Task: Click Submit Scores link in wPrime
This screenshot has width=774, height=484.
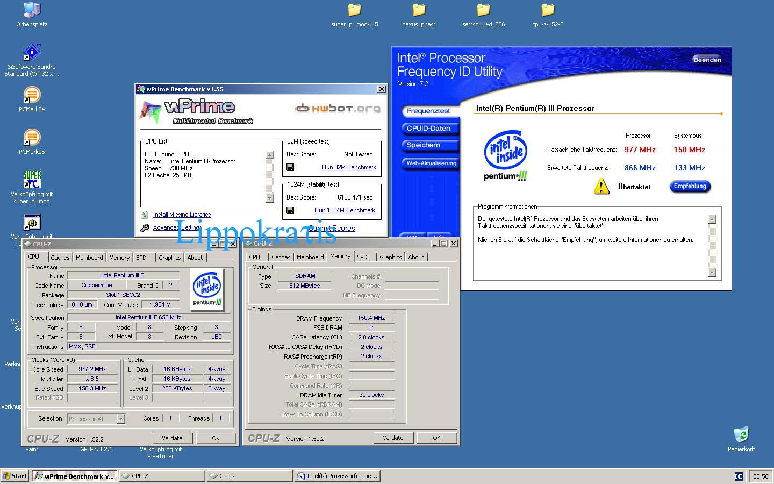Action: (x=332, y=228)
